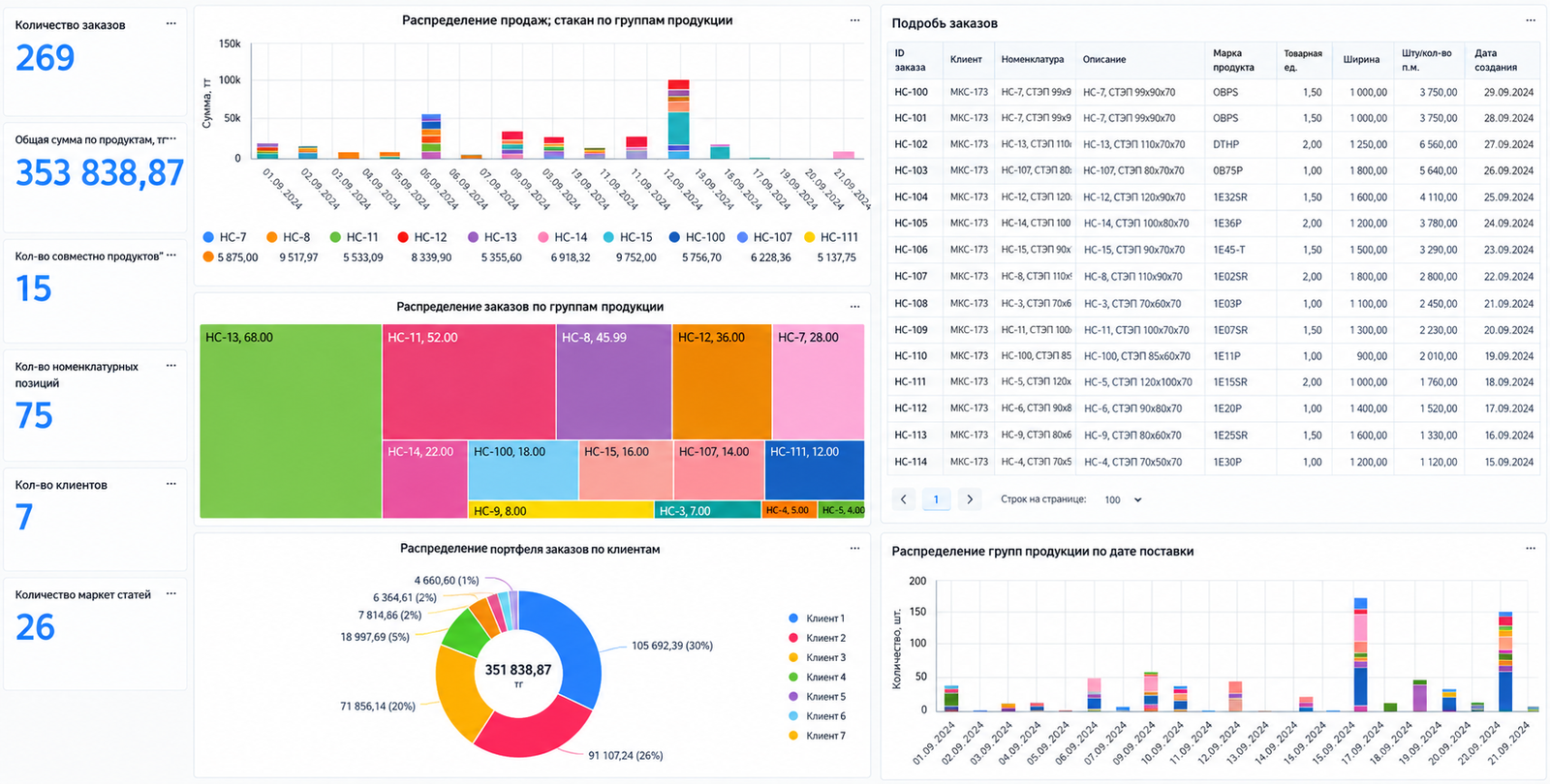Open the menu of the заказов по группам продукции treemap
Screen dimensions: 1550x784
pos(854,307)
